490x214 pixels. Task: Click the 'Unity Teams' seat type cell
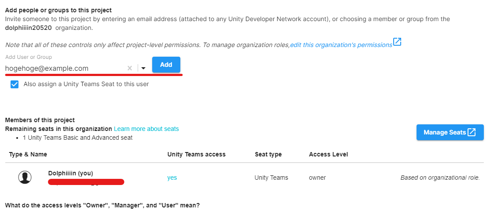(x=271, y=178)
